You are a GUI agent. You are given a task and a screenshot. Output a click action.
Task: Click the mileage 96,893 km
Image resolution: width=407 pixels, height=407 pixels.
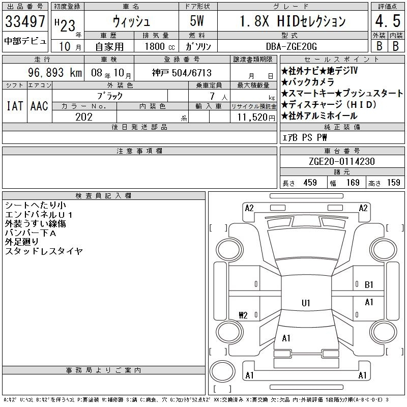tap(55, 72)
